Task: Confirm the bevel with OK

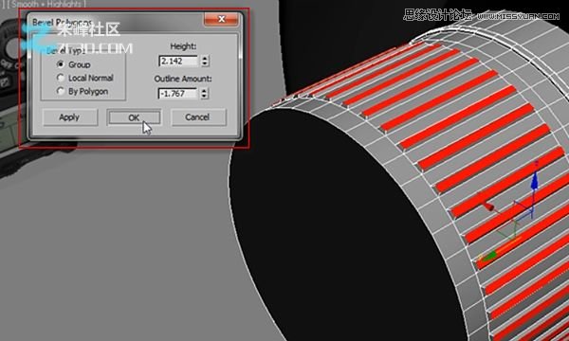Action: click(135, 117)
